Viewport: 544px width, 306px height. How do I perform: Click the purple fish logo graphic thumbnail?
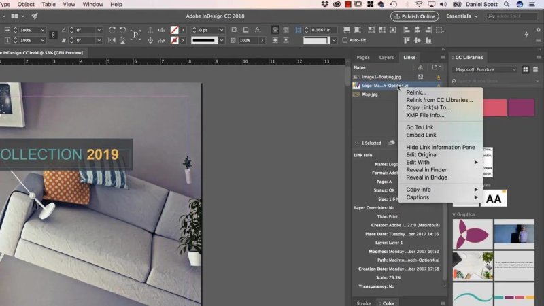(473, 234)
